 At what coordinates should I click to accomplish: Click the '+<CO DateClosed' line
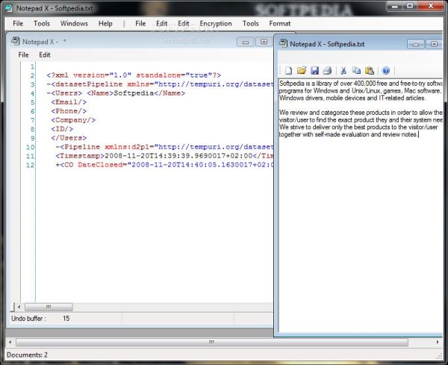(164, 165)
